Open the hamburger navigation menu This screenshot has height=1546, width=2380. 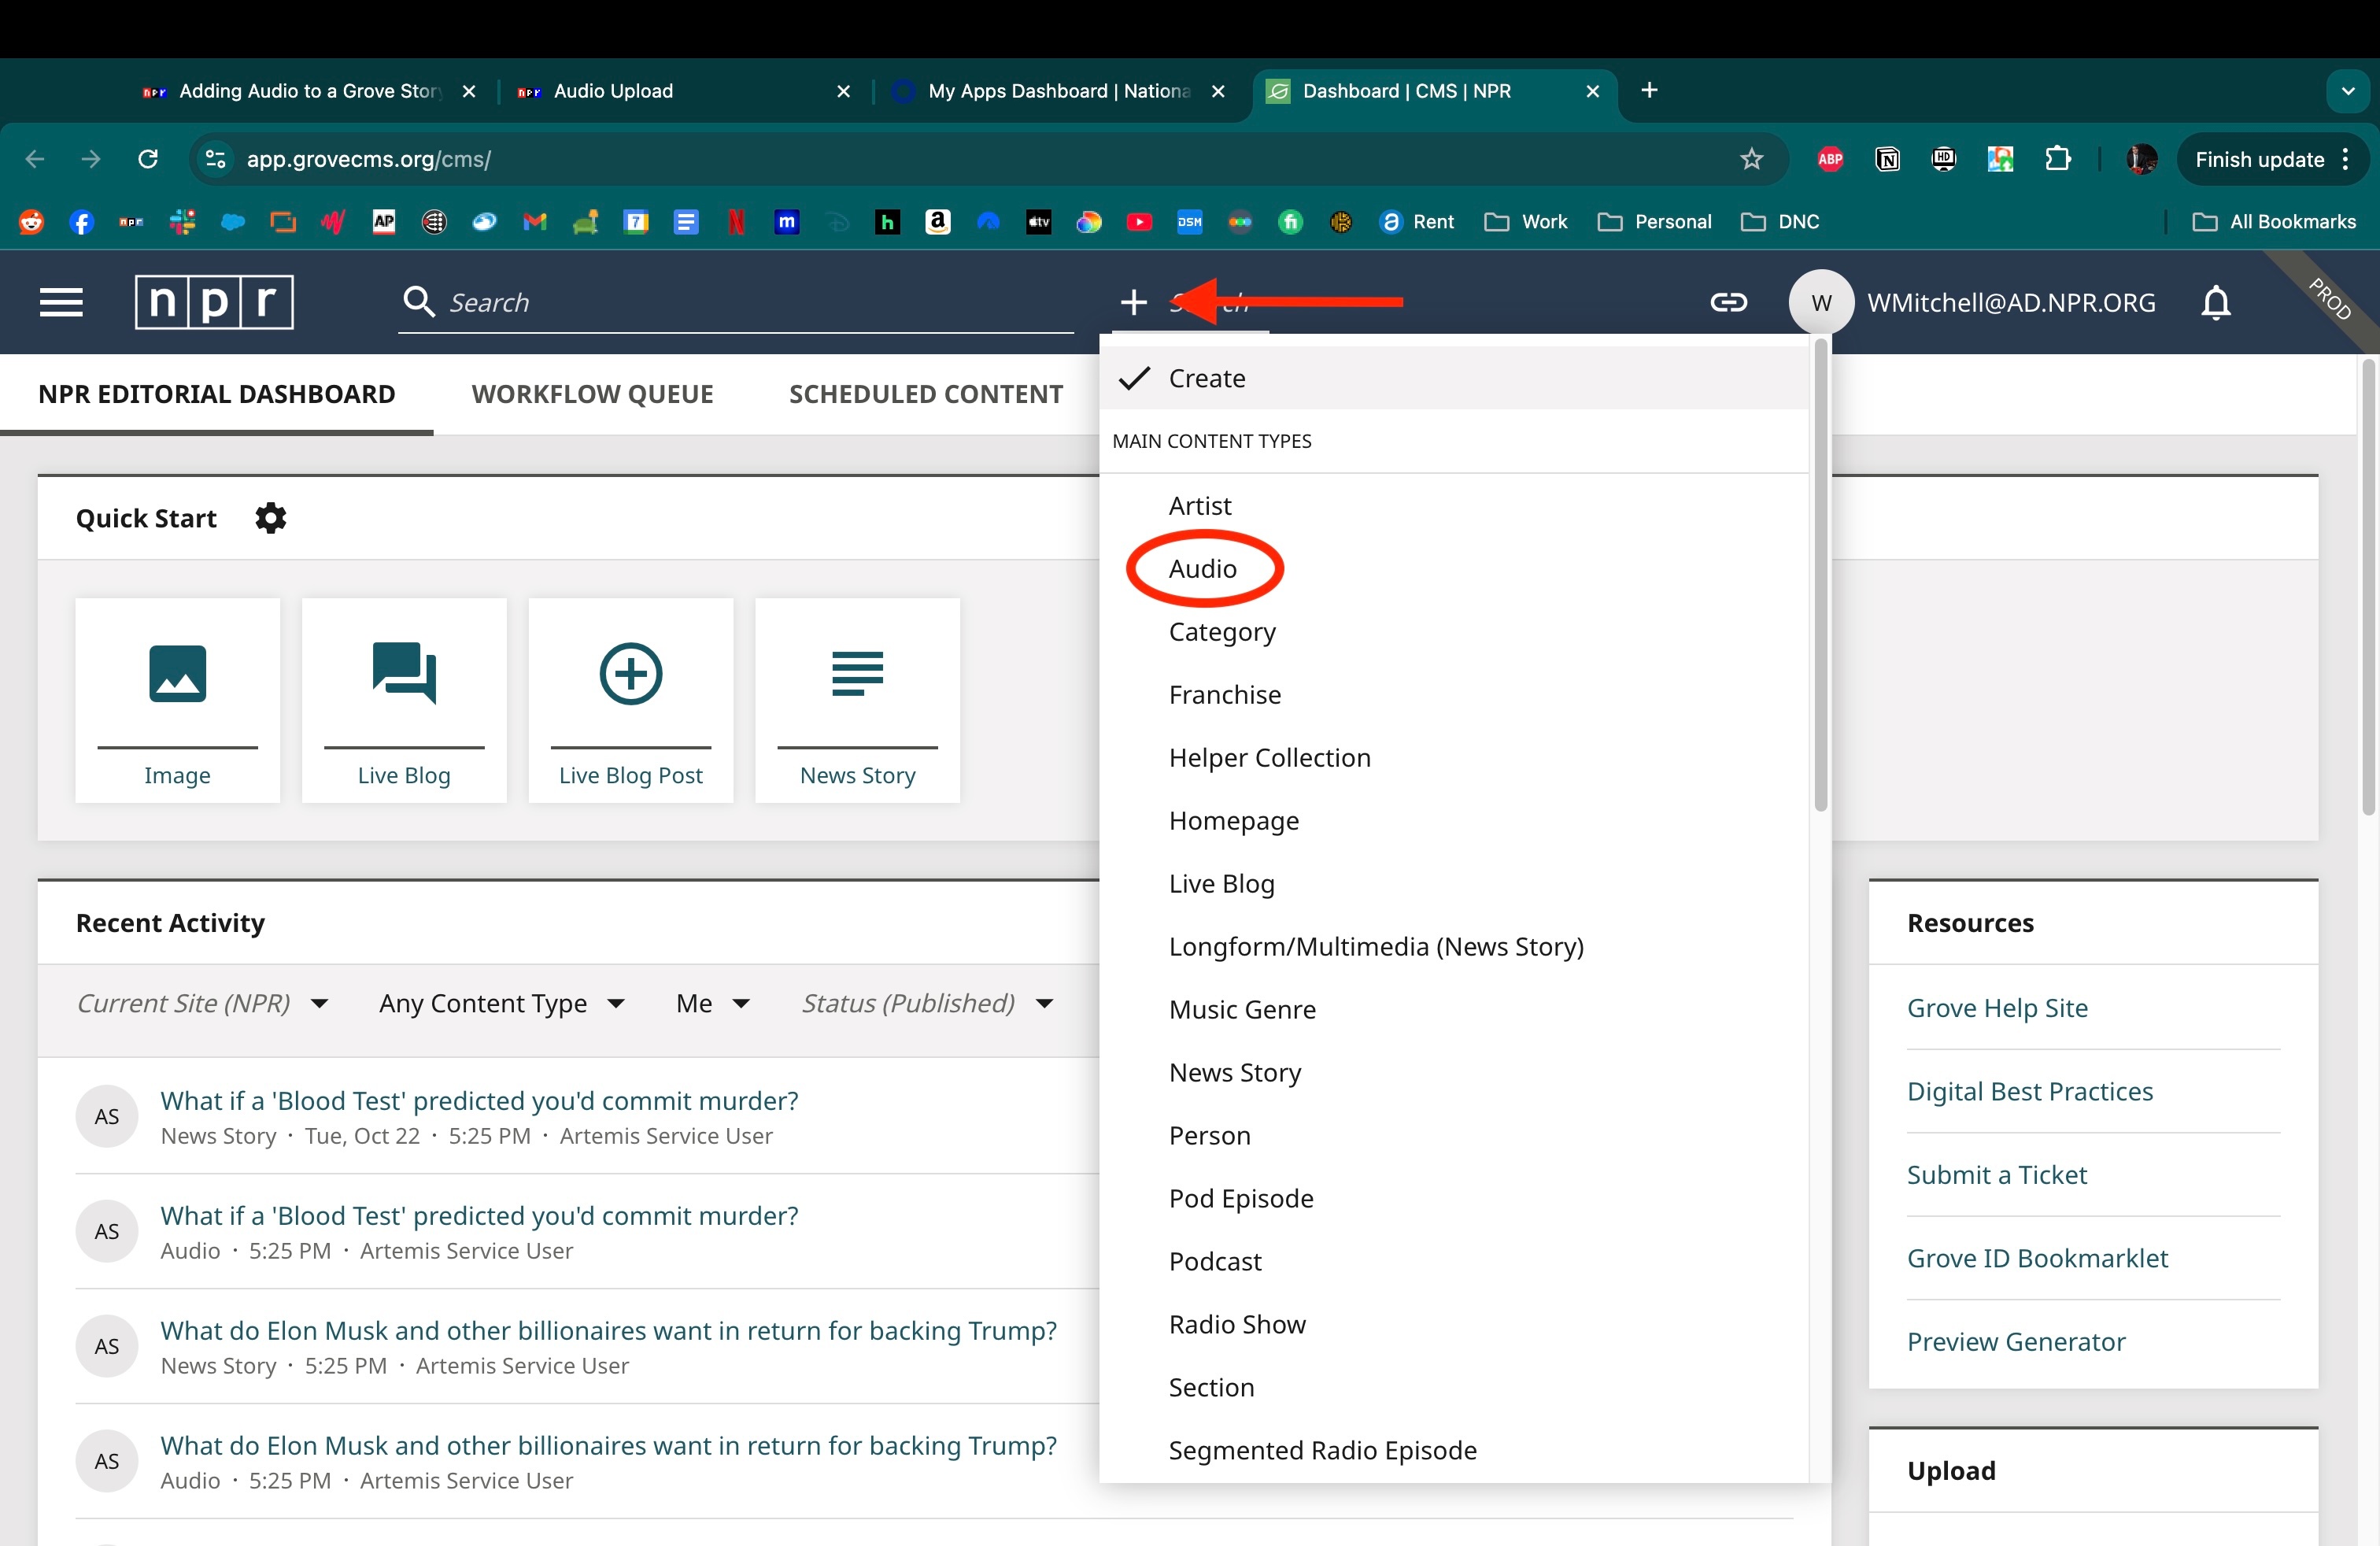(x=61, y=302)
